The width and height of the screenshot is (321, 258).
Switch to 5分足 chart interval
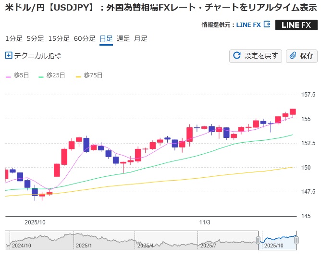click(35, 39)
